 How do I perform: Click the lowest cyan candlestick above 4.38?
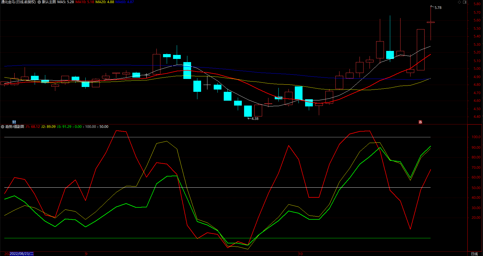(248, 111)
